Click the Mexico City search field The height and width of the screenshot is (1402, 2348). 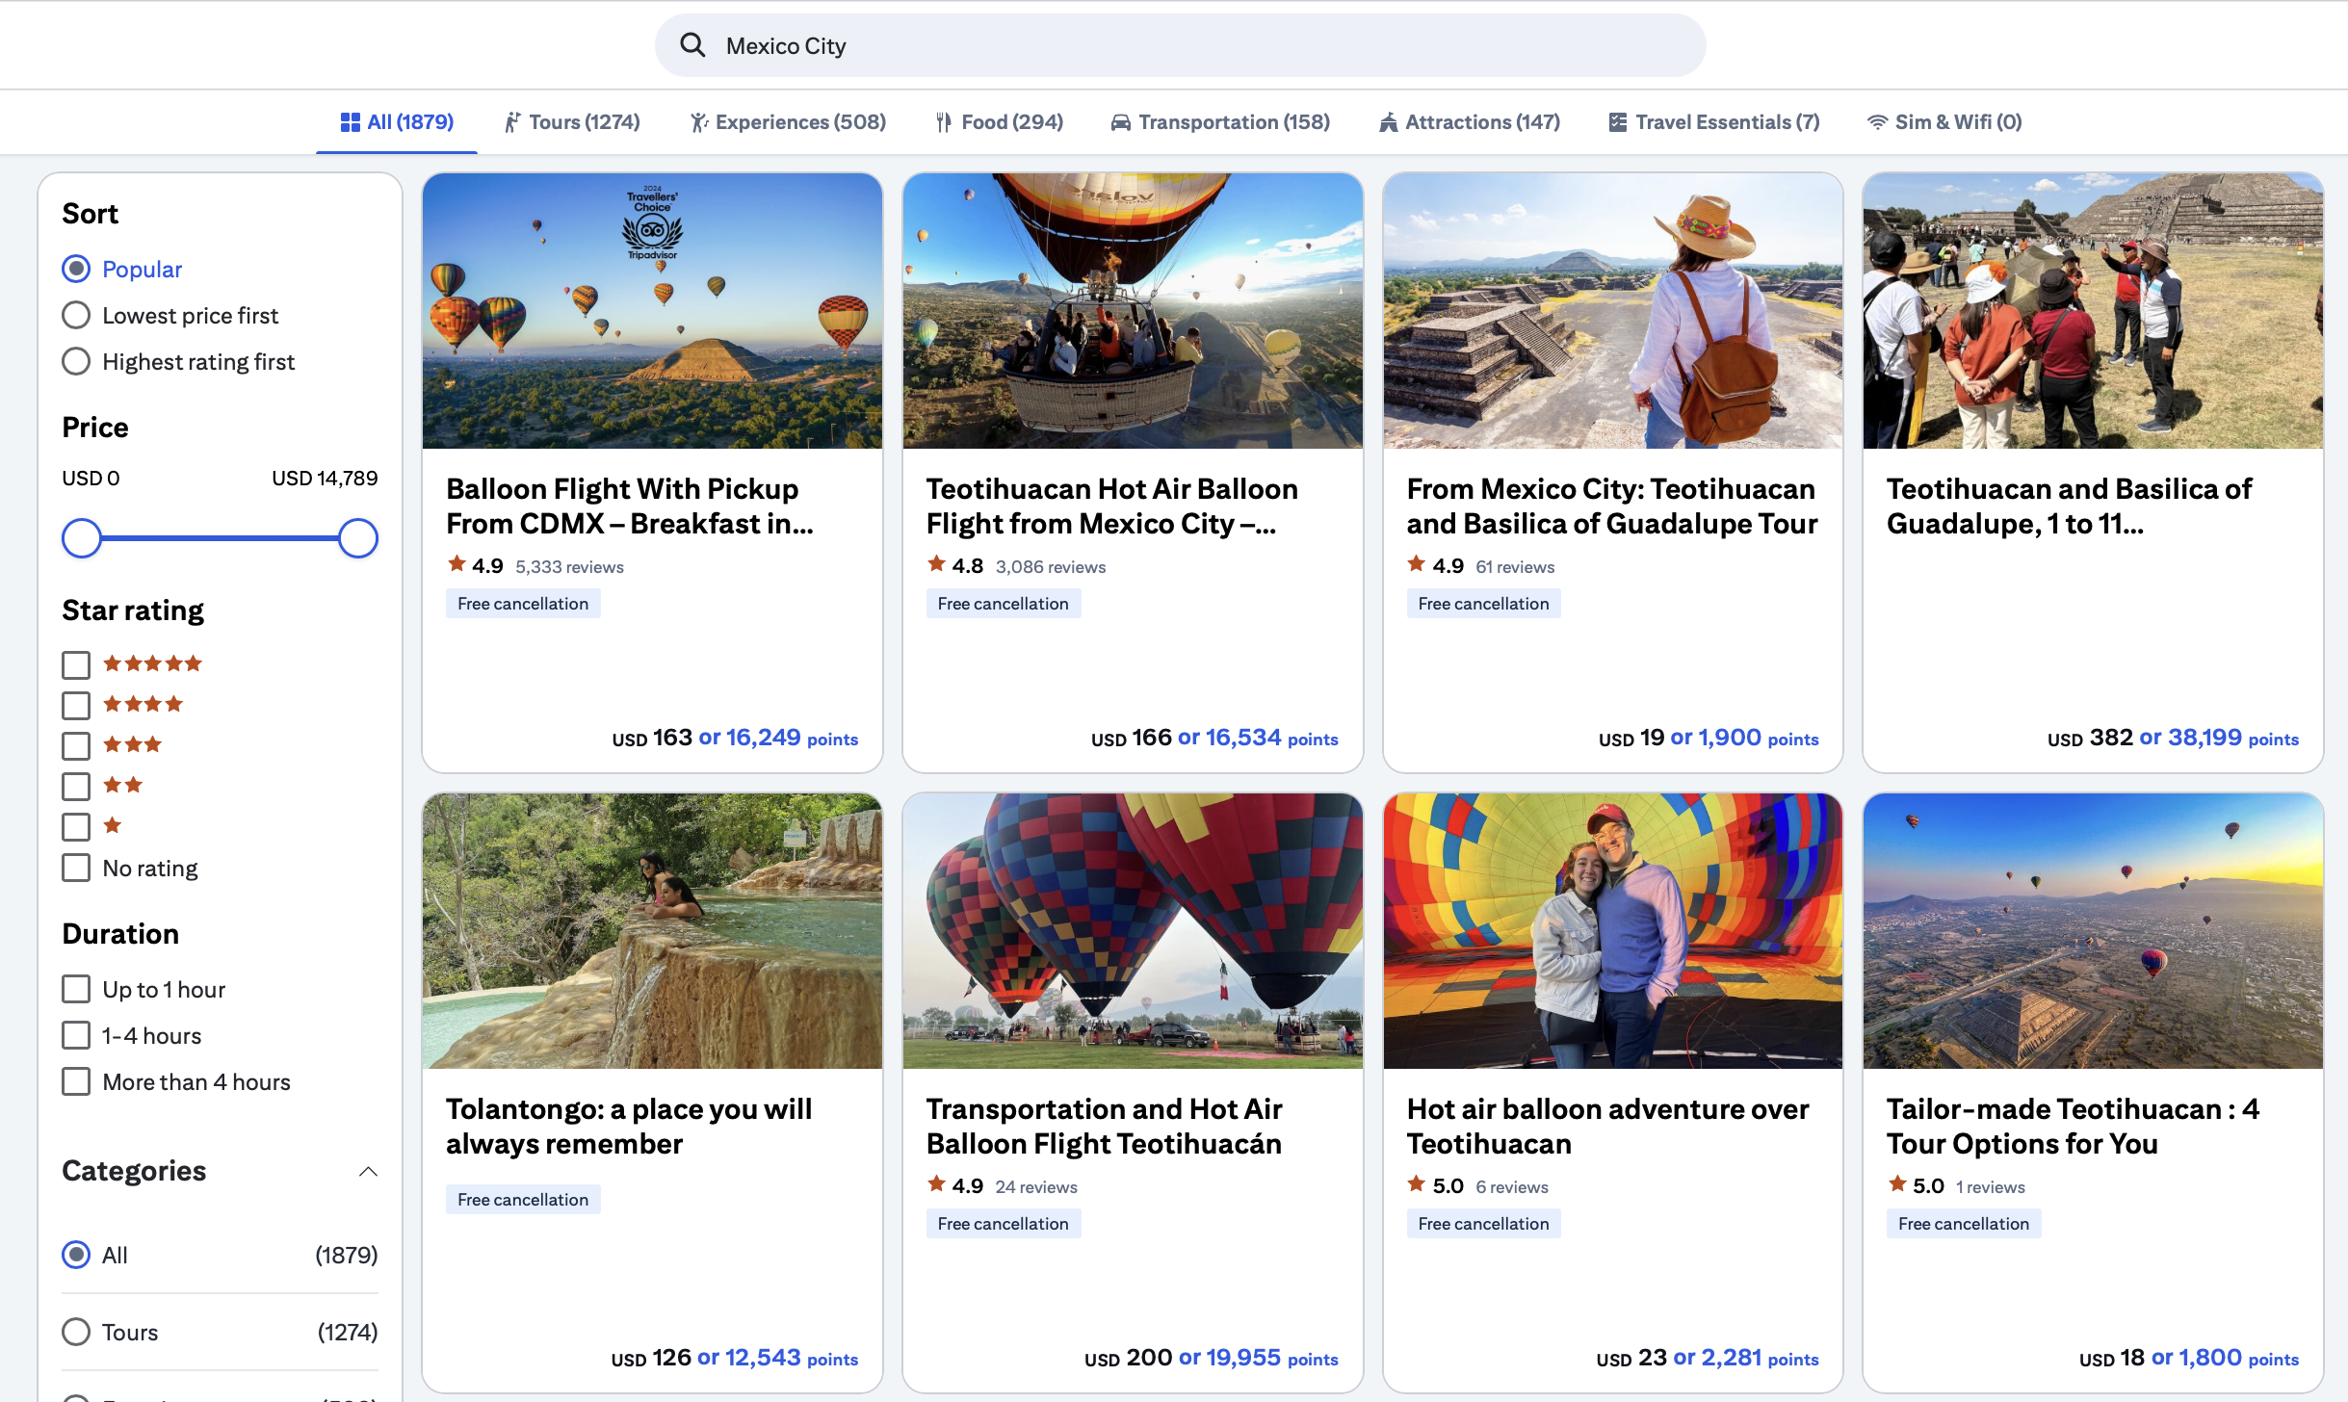pos(1179,45)
